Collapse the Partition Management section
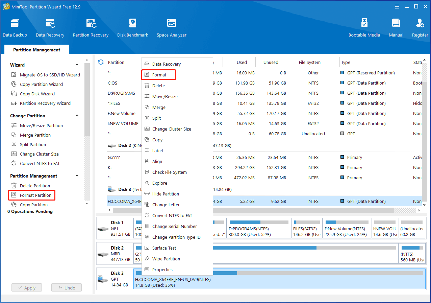Image resolution: width=431 pixels, height=303 pixels. tap(77, 176)
